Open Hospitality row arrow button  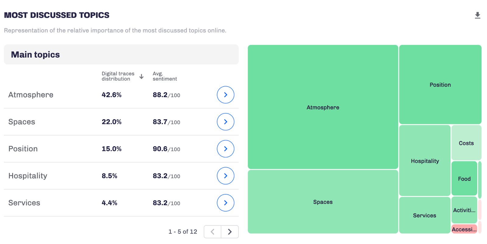pos(225,176)
